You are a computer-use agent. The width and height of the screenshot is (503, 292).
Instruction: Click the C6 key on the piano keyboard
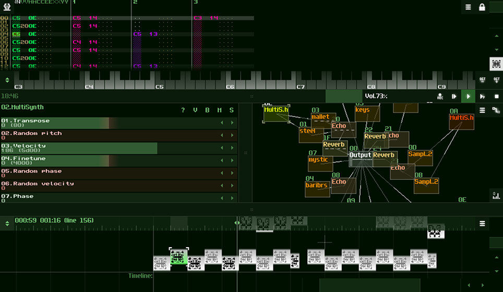pyautogui.click(x=230, y=84)
